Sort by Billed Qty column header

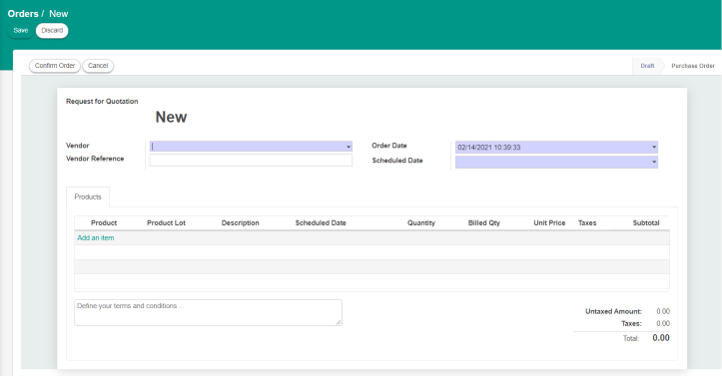(x=484, y=223)
